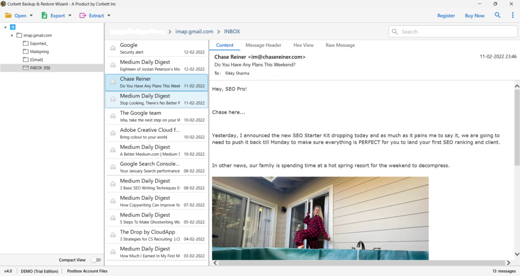Click the hot spring photo in the email
The image size is (520, 276).
tap(320, 218)
